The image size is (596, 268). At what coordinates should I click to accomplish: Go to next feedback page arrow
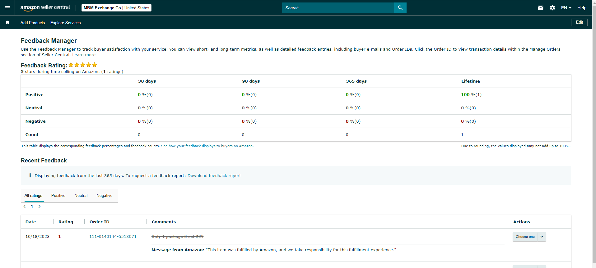40,207
